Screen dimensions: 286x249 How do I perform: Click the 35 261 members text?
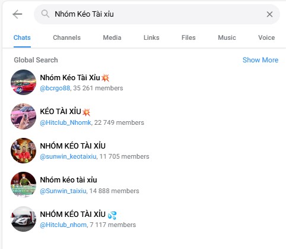point(98,88)
